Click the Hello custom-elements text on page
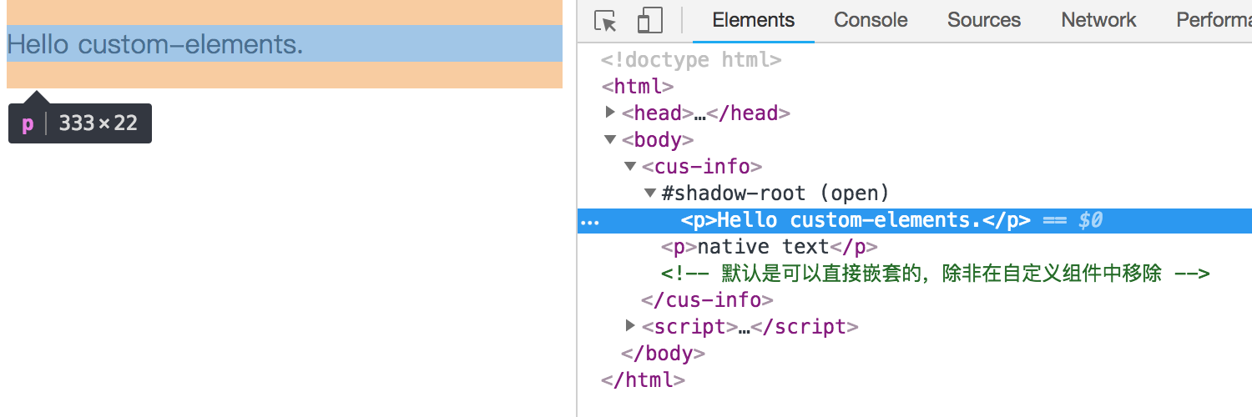 pyautogui.click(x=155, y=44)
